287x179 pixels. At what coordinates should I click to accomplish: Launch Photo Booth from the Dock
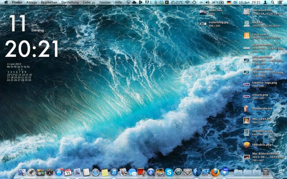(142, 172)
